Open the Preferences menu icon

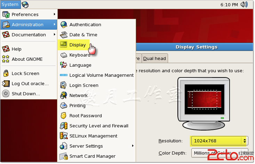6,15
